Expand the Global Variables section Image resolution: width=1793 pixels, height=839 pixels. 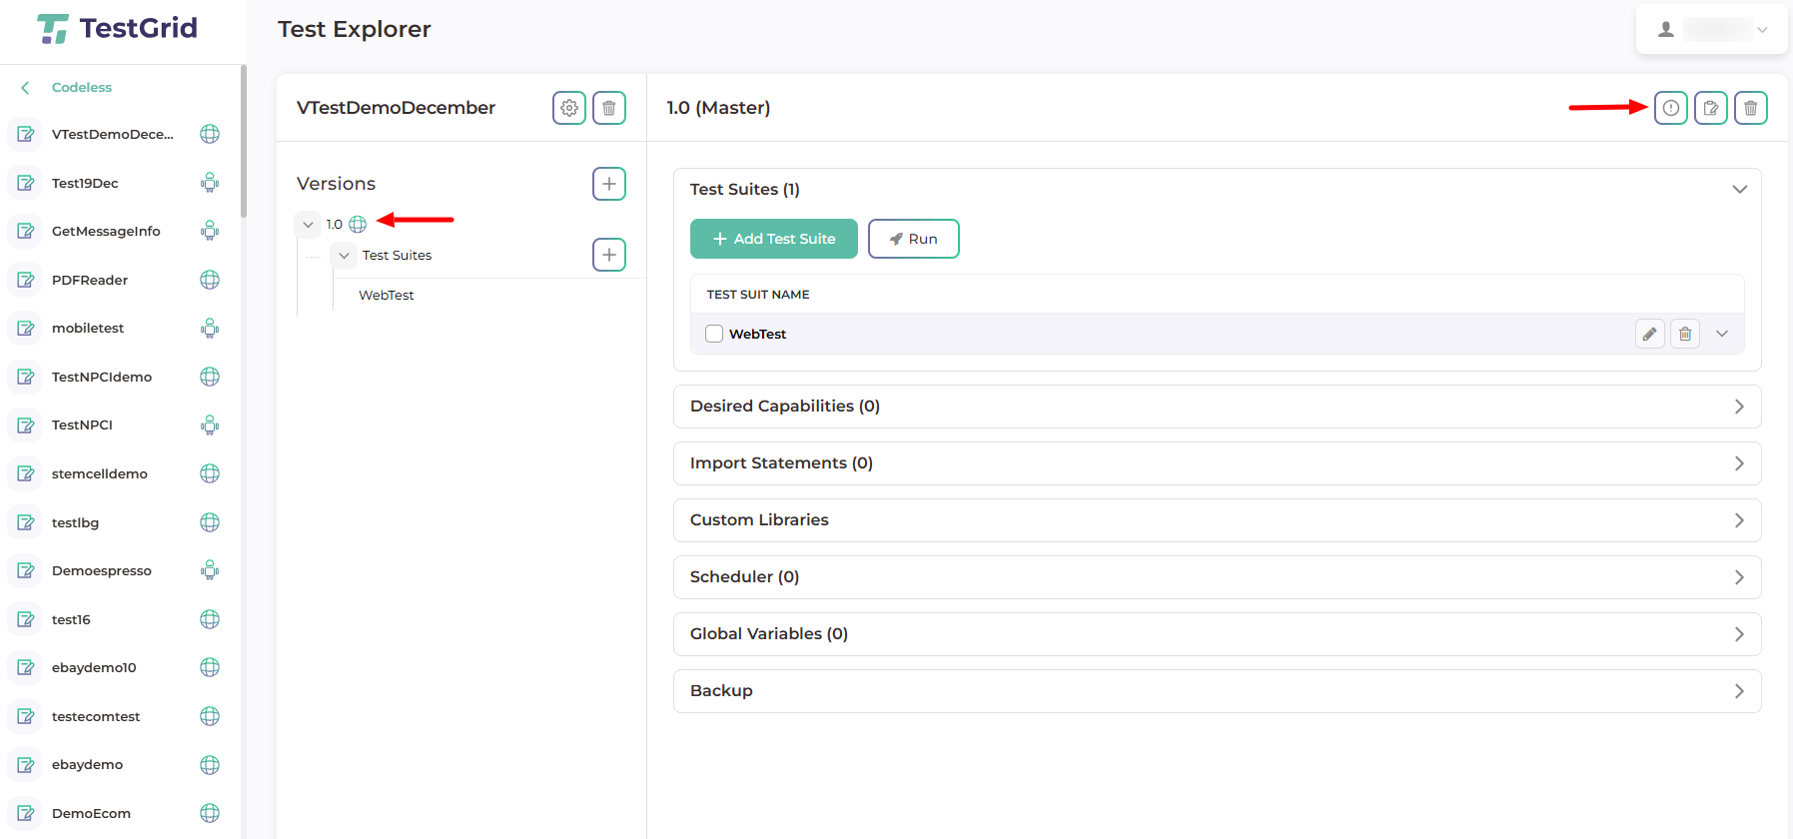1216,634
